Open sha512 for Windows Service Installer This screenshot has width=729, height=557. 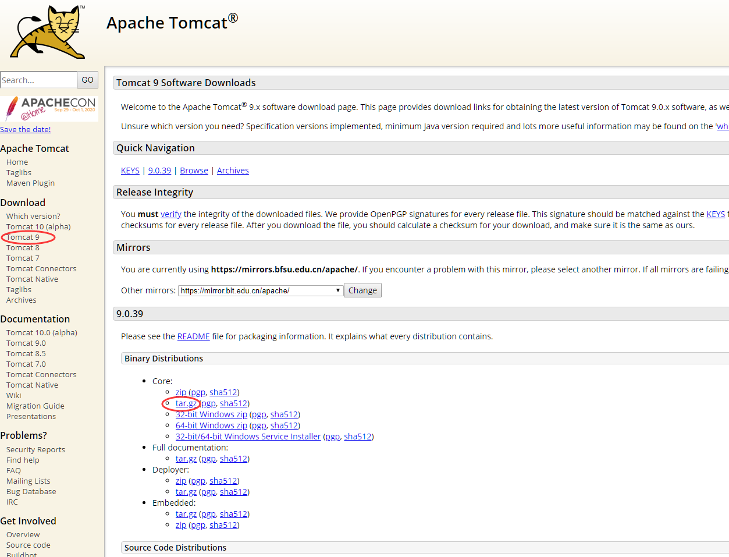click(x=358, y=437)
